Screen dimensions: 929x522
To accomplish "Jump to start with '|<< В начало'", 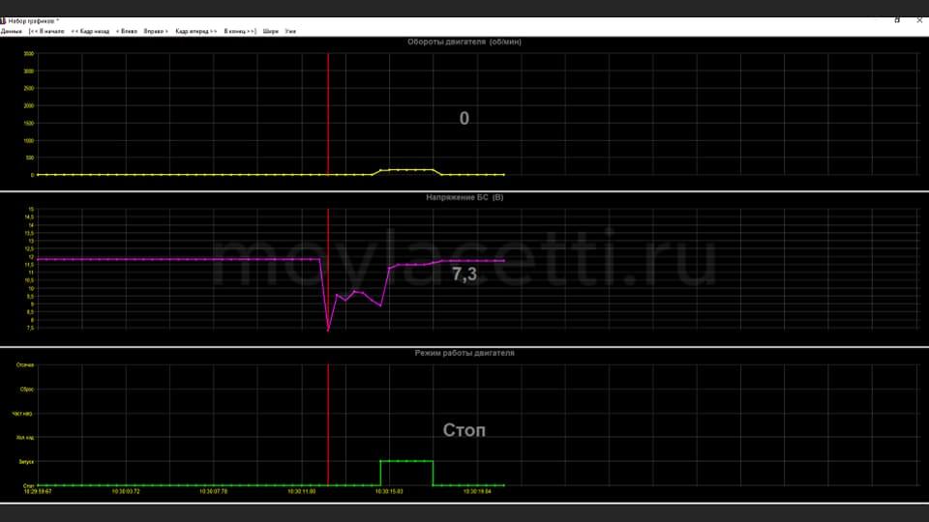I will click(46, 31).
